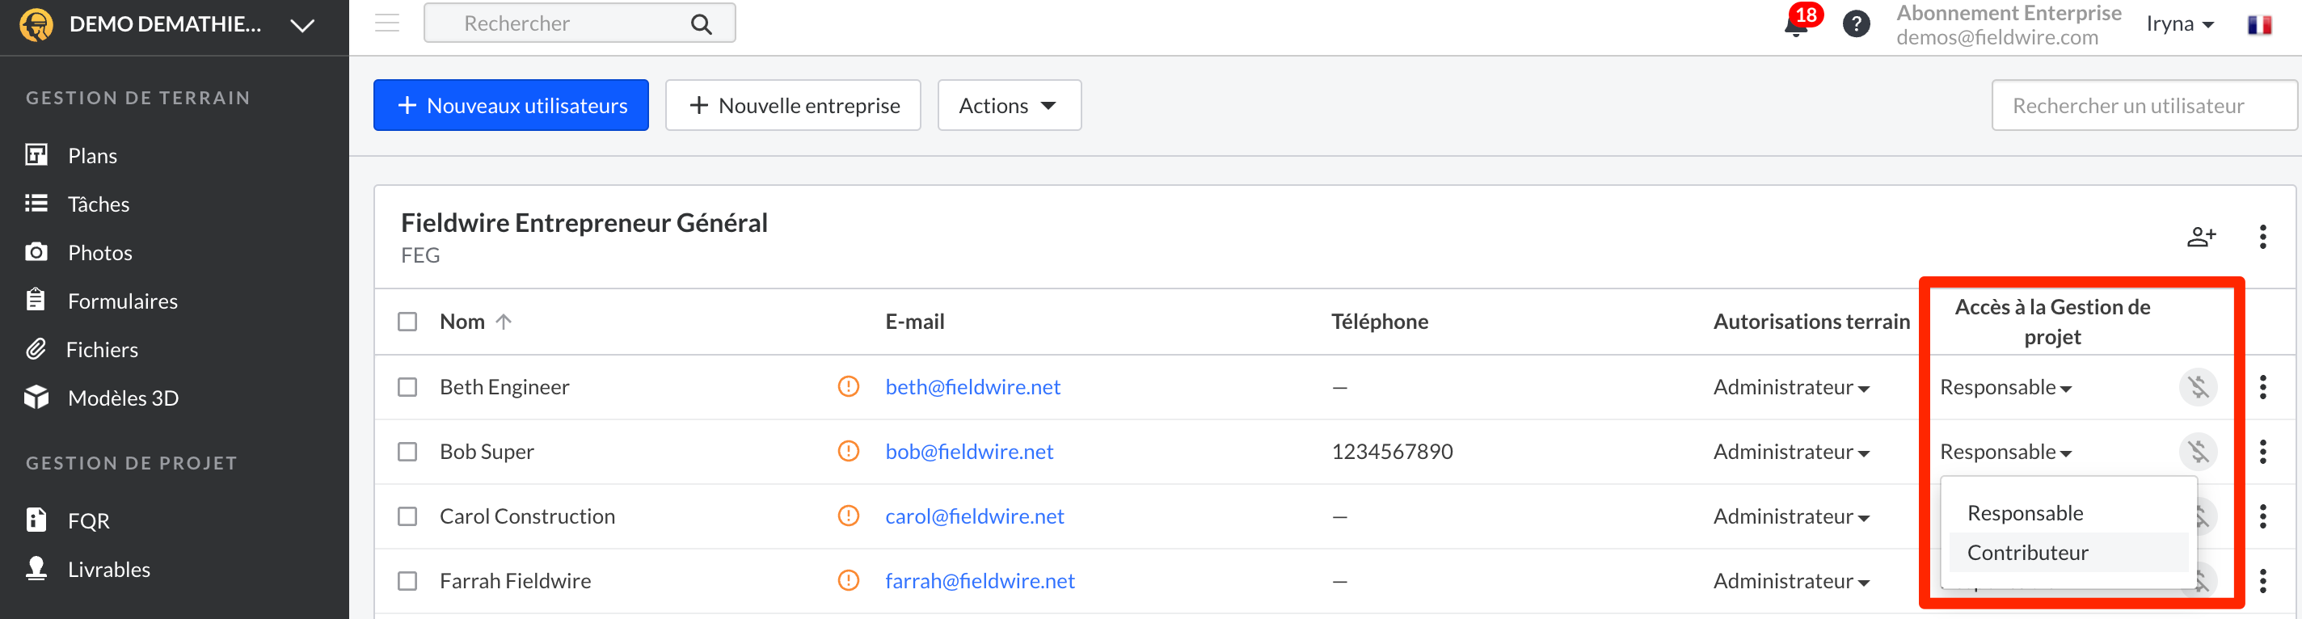Click the Rechercher un utilisateur field
The image size is (2302, 619).
[x=2143, y=105]
